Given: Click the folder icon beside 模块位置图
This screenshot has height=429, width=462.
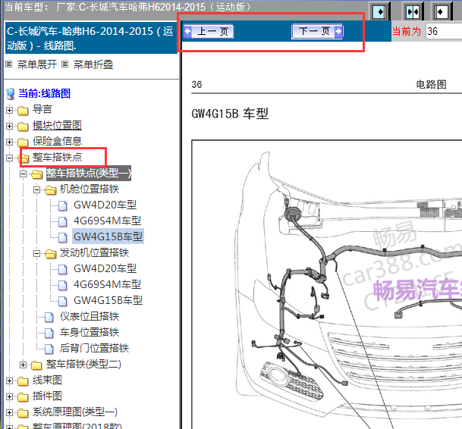Looking at the screenshot, I should coord(23,127).
